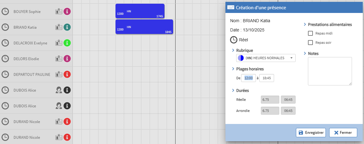The height and width of the screenshot is (144, 364).
Task: Select BOUYER Sophie's blue HN time block
Action: 140,11
